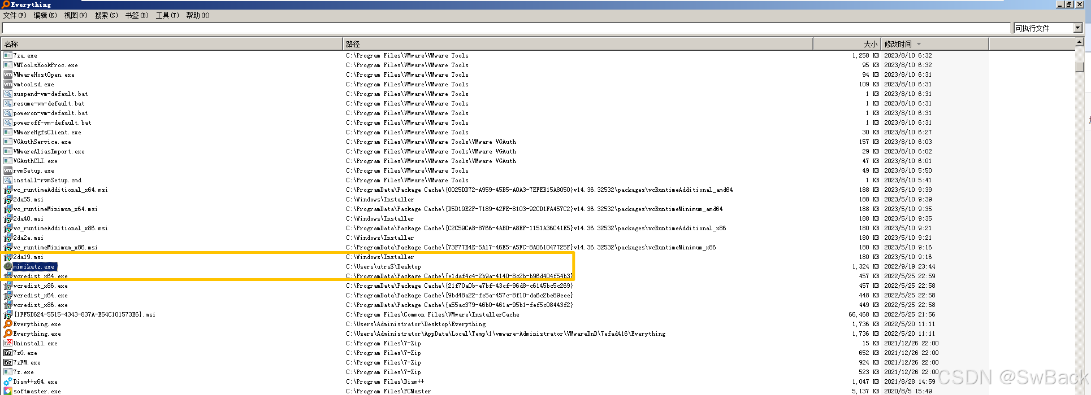
Task: Open the 搜索(S) menu
Action: [x=106, y=15]
